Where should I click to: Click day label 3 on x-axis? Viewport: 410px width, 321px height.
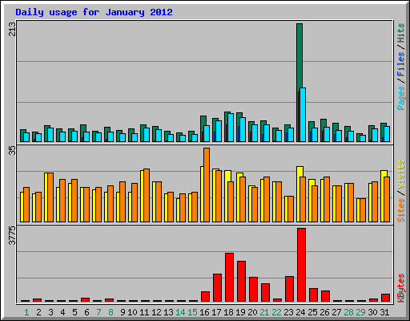coord(50,312)
